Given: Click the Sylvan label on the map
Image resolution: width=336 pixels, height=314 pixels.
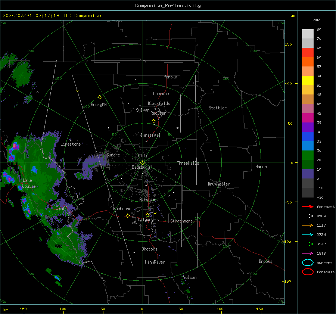Looking at the screenshot, I should pyautogui.click(x=143, y=110).
